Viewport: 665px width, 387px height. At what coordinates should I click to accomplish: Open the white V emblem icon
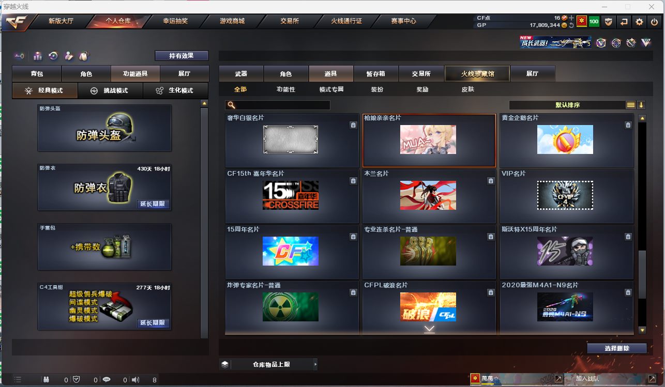(x=646, y=43)
